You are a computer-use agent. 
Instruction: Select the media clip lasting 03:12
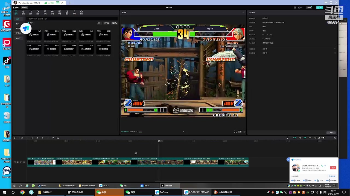(51, 35)
